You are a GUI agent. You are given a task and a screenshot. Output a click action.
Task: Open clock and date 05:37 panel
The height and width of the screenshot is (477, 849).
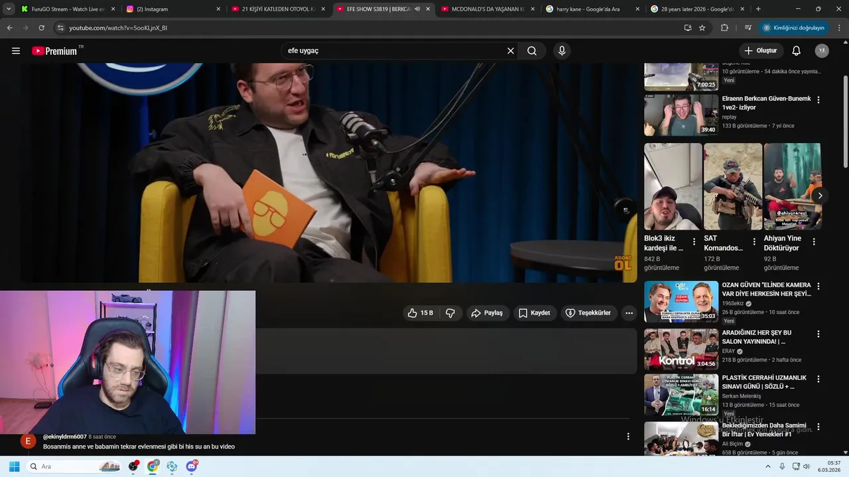tap(829, 466)
